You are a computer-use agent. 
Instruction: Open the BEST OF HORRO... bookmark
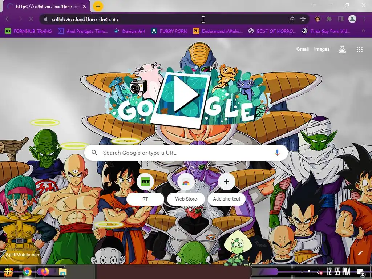tap(272, 31)
